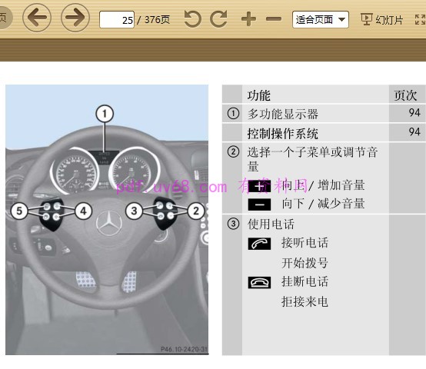This screenshot has height=369, width=426.
Task: Rotate page clockwise
Action: [218, 19]
